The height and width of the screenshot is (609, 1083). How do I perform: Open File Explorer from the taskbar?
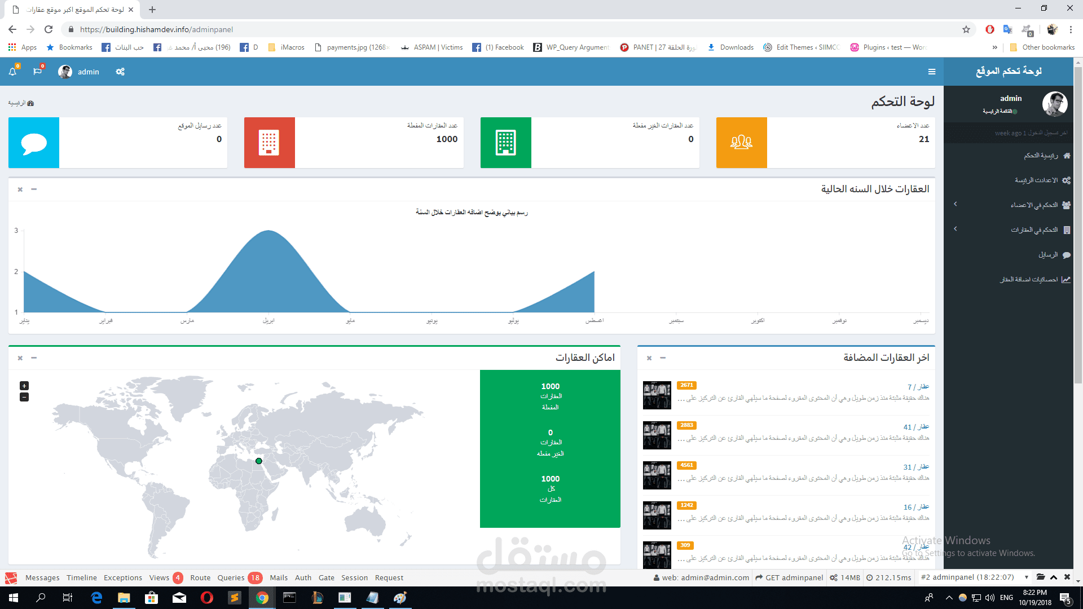click(x=124, y=598)
